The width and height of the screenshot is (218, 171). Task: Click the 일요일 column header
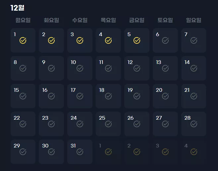point(194,20)
